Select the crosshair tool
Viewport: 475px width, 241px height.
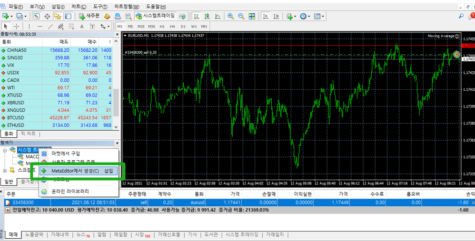[17, 26]
